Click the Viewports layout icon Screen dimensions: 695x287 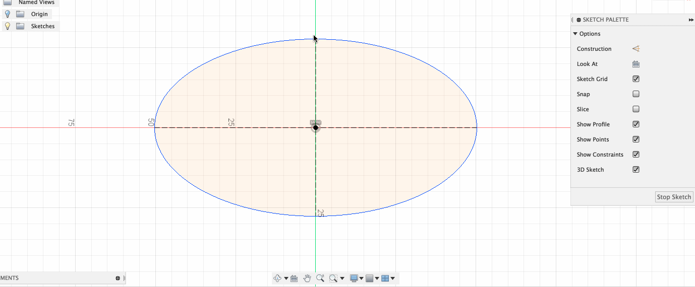pyautogui.click(x=385, y=278)
